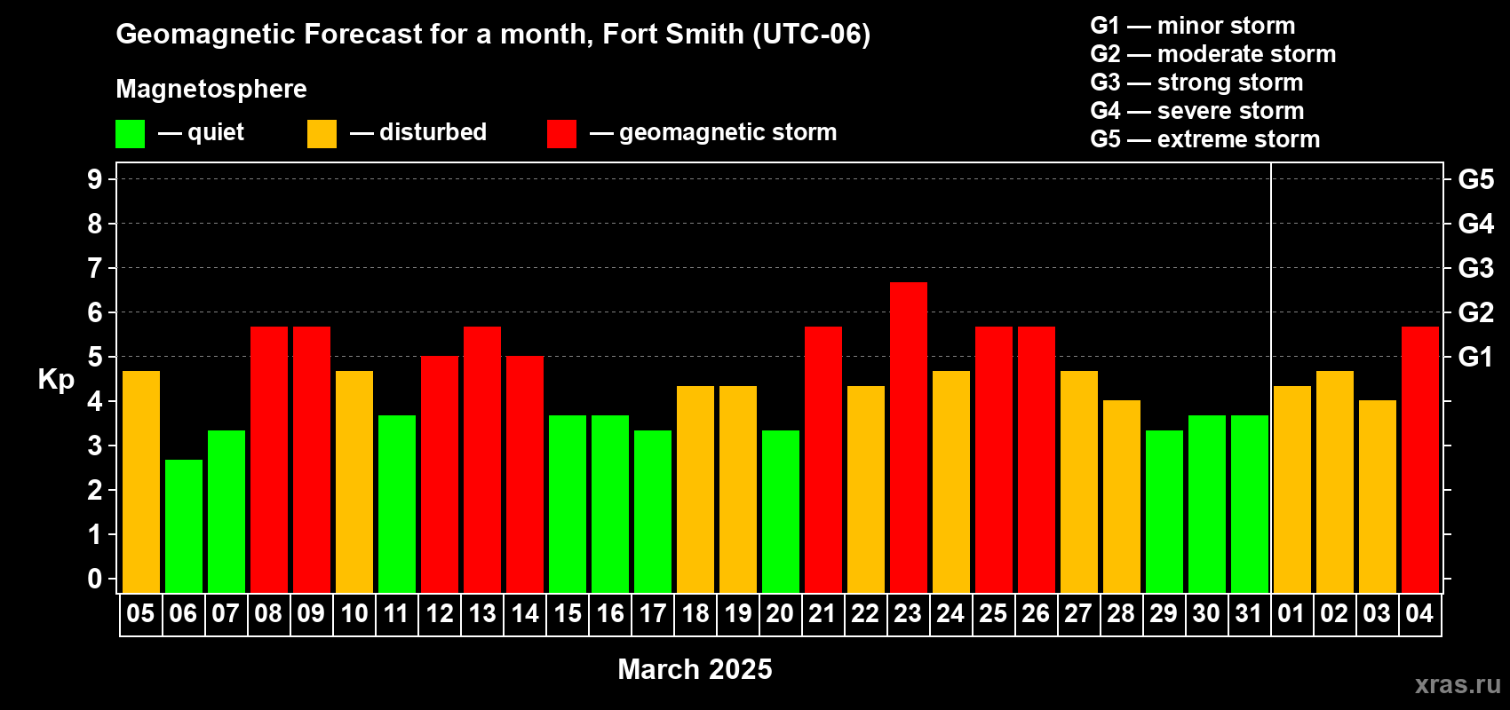Click the green bar for March 31
Image resolution: width=1510 pixels, height=710 pixels.
click(x=1250, y=504)
